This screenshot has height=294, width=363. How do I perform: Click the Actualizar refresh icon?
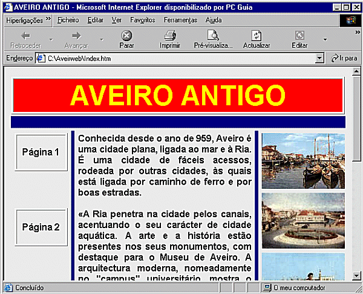pyautogui.click(x=257, y=36)
